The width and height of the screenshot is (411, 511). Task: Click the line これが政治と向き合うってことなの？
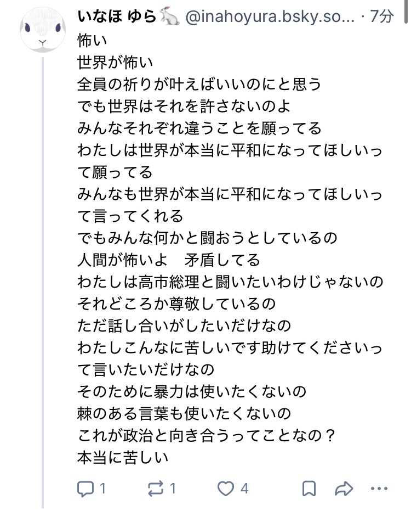(x=207, y=436)
